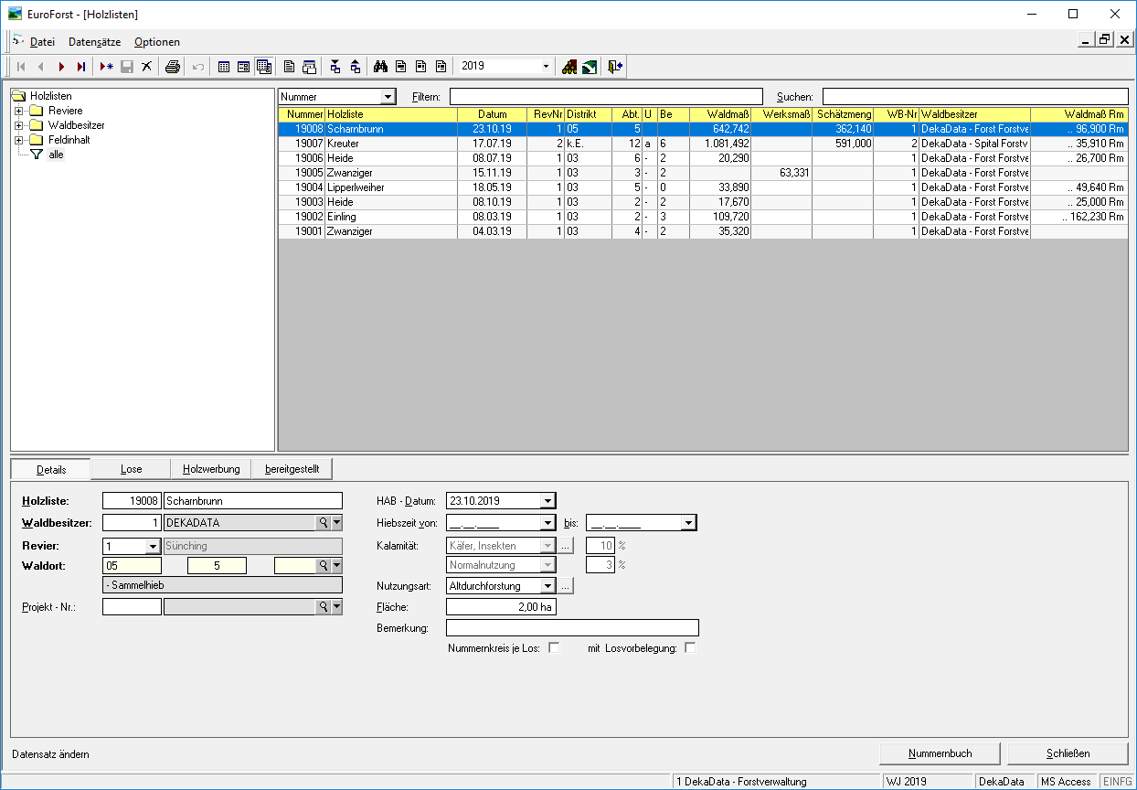Go to the next record
The image size is (1137, 790).
pos(61,67)
